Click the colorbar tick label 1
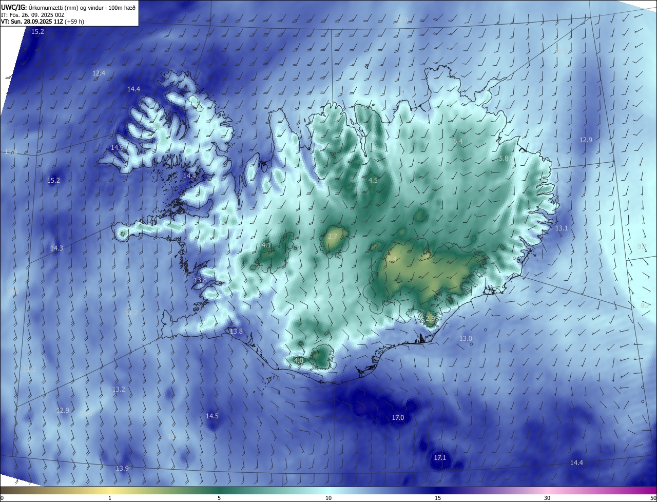The width and height of the screenshot is (657, 502). click(110, 498)
